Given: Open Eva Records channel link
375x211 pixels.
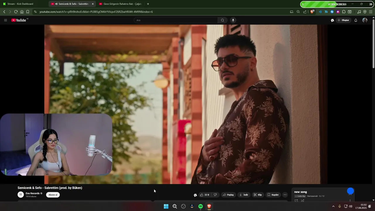Looking at the screenshot, I should click(x=33, y=193).
